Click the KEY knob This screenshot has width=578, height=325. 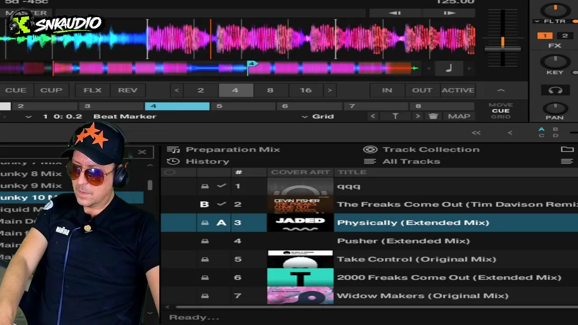555,61
